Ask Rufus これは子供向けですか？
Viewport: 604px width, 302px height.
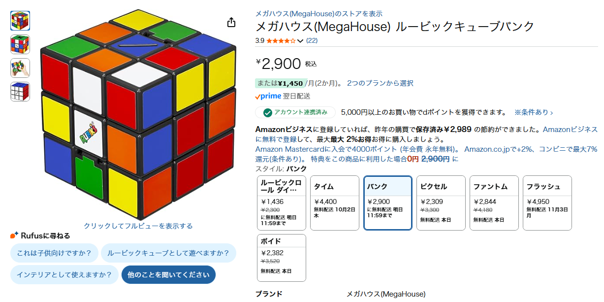tap(54, 253)
